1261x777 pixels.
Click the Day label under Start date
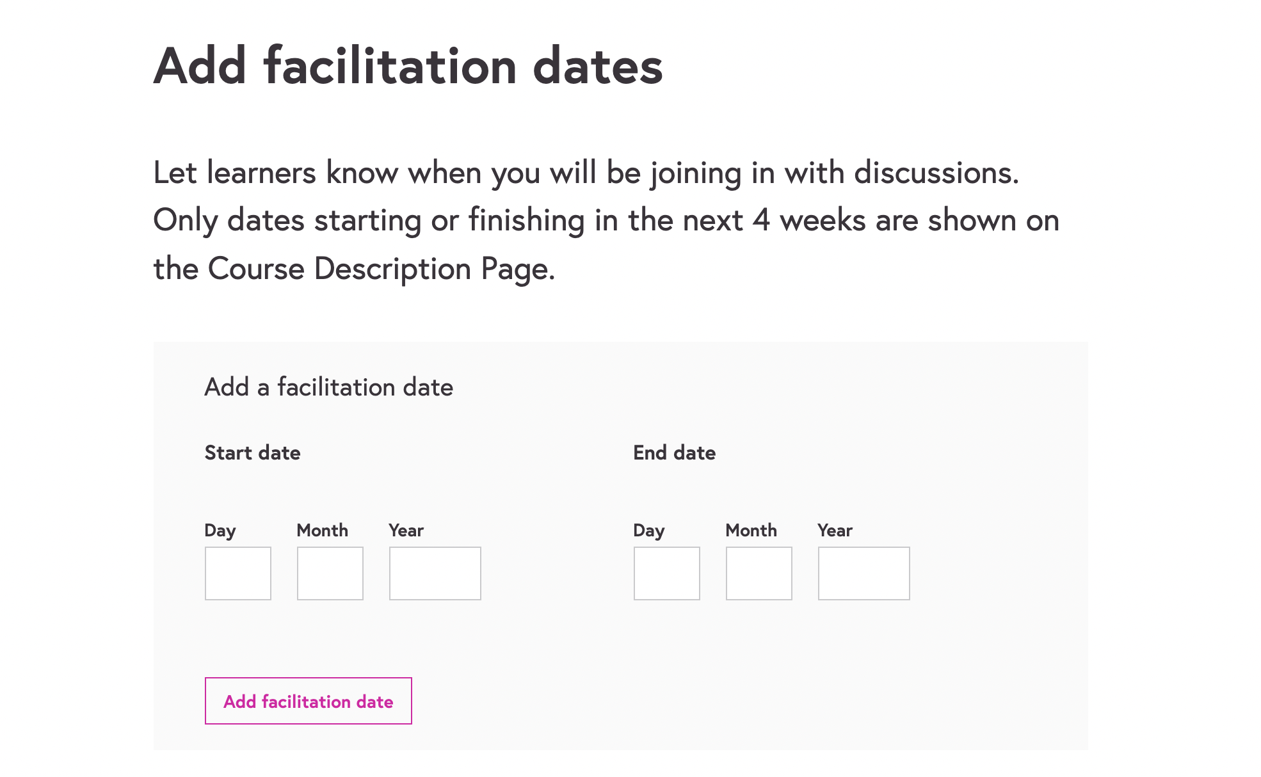[x=220, y=531]
